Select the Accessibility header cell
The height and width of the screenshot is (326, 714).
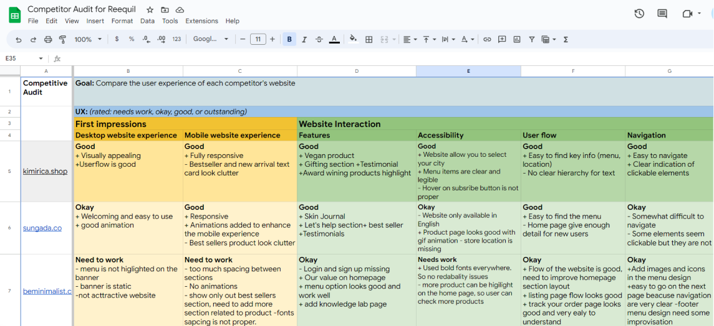coord(468,135)
